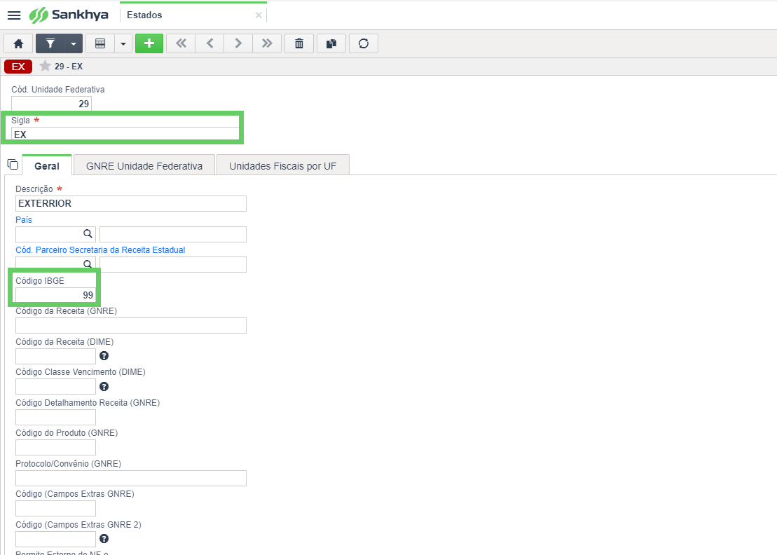Open Cód. Parceiro Secretaria da Receita Estadual link

(100, 250)
